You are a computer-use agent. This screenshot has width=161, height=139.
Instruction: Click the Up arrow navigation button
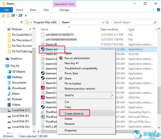click(21, 22)
